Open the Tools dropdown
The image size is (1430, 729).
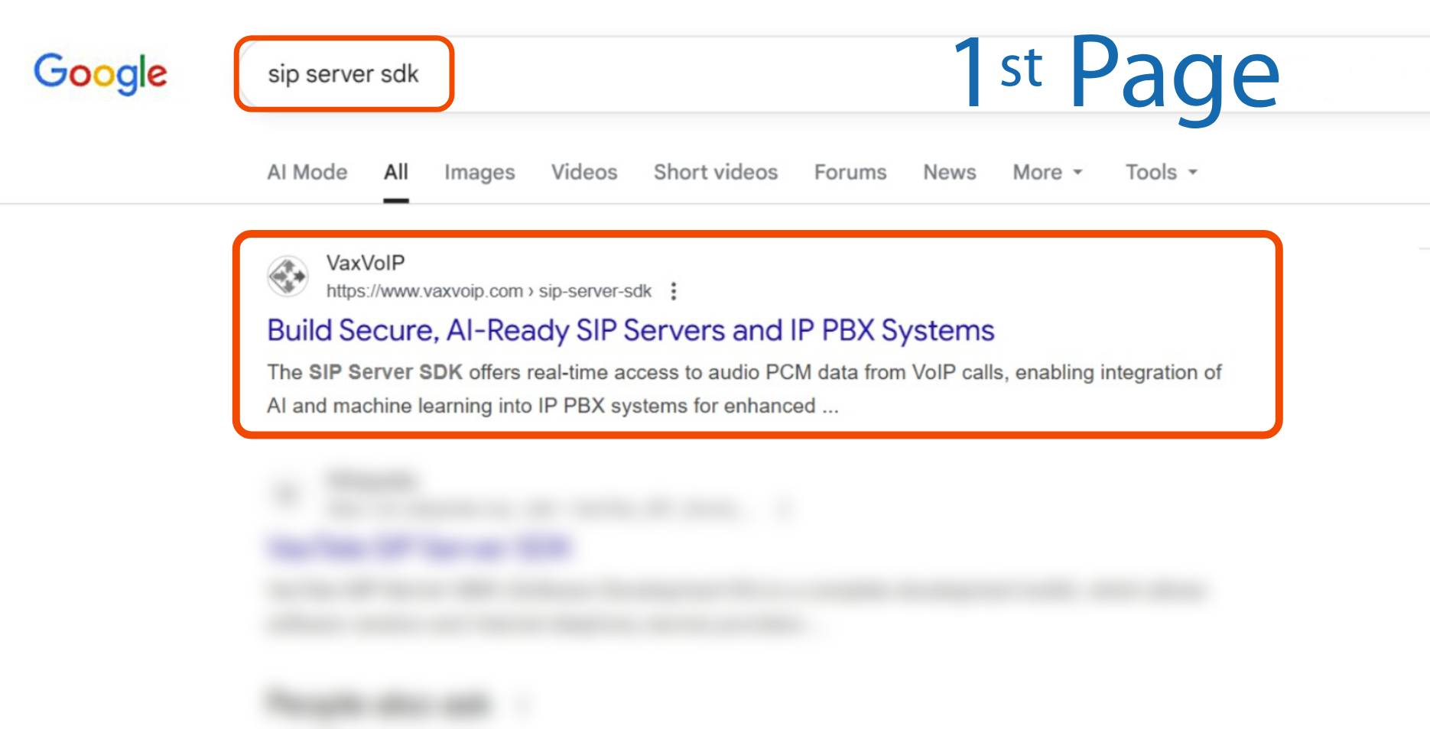(1160, 173)
